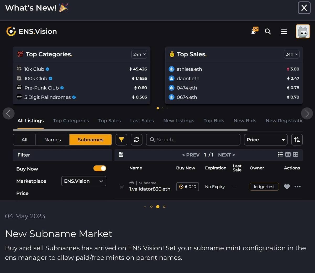Change Top Categories 24h period dropdown

139,54
